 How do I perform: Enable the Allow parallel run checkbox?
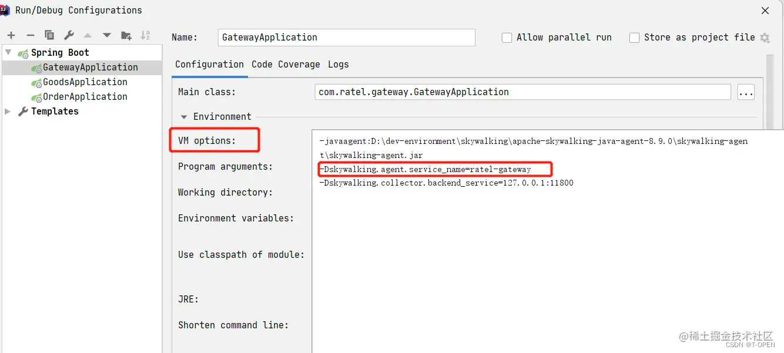(x=507, y=38)
